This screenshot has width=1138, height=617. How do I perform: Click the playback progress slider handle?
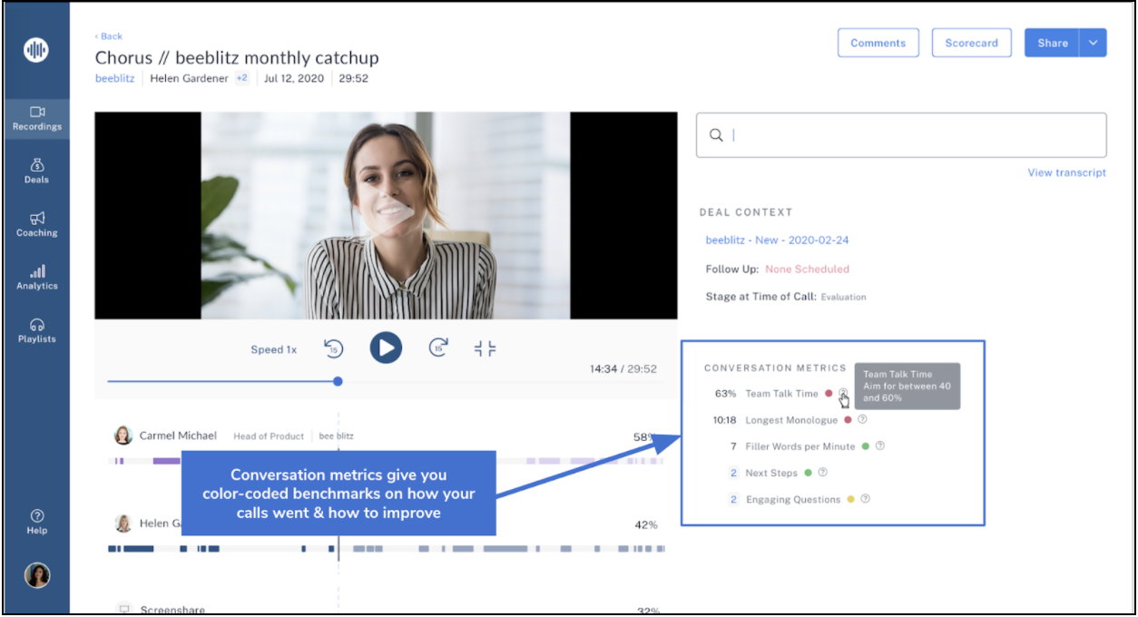coord(338,381)
